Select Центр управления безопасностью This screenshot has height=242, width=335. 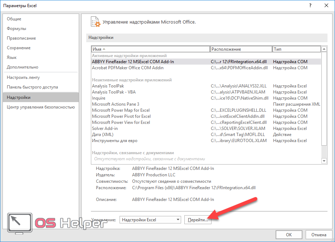pos(40,107)
